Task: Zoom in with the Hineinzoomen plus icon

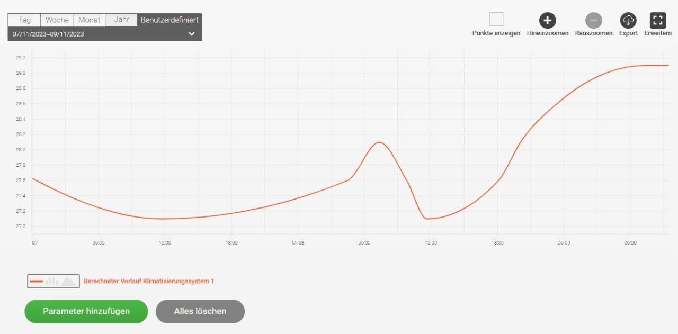Action: point(547,21)
